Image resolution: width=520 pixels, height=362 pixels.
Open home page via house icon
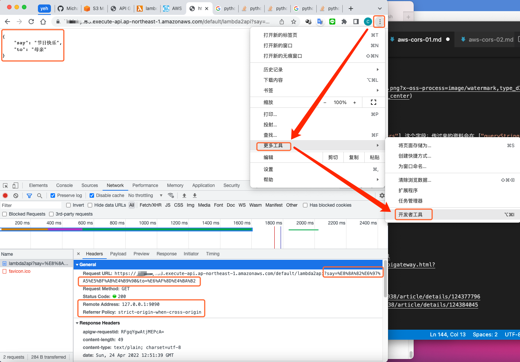[43, 22]
